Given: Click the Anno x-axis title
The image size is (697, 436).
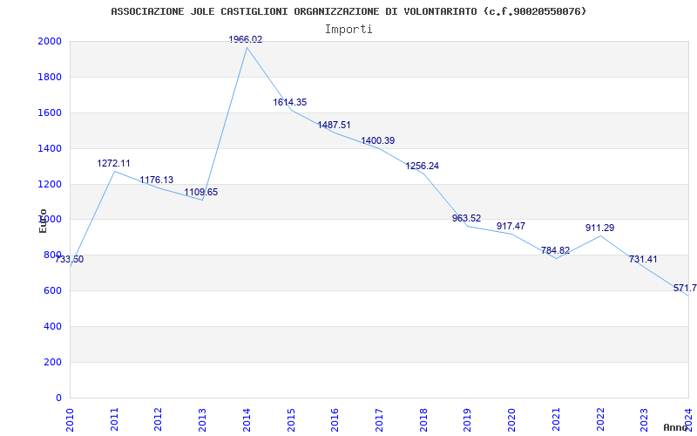Looking at the screenshot, I should click(676, 427).
